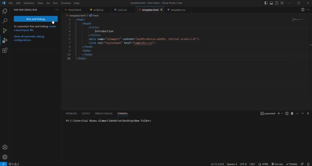Open the Edit menu
Image resolution: width=312 pixels, height=166 pixels.
point(18,3)
